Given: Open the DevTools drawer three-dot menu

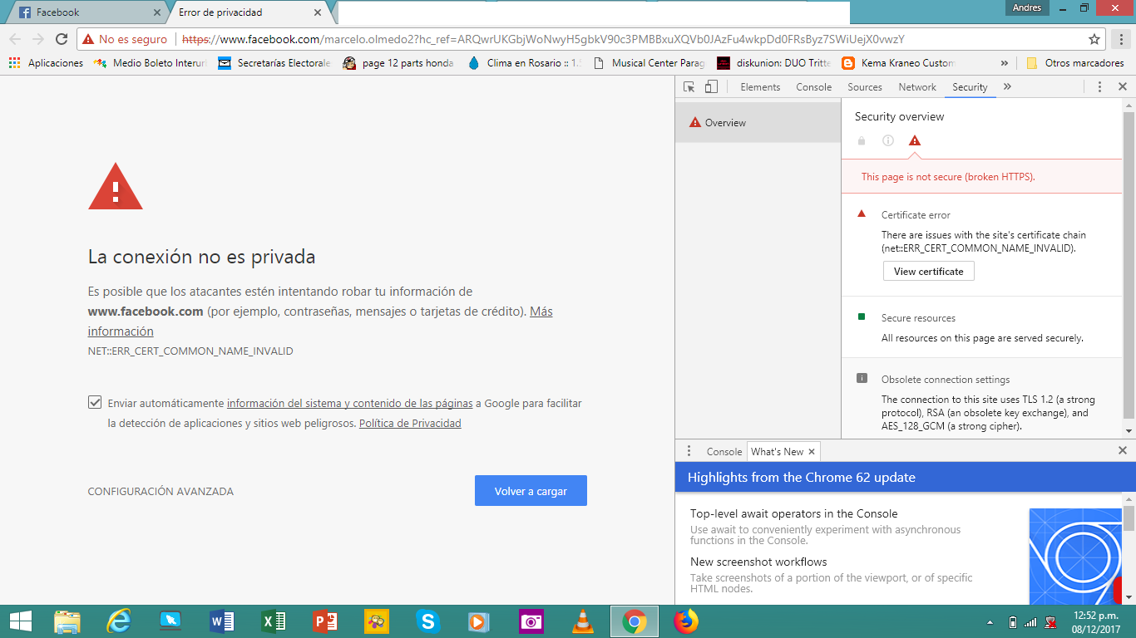Looking at the screenshot, I should [689, 451].
